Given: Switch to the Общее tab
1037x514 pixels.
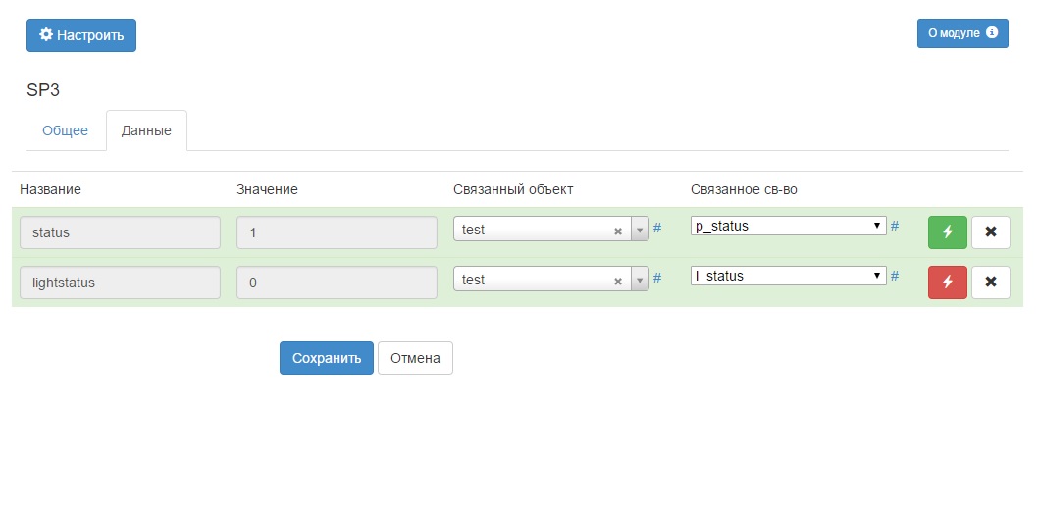Looking at the screenshot, I should pos(65,130).
